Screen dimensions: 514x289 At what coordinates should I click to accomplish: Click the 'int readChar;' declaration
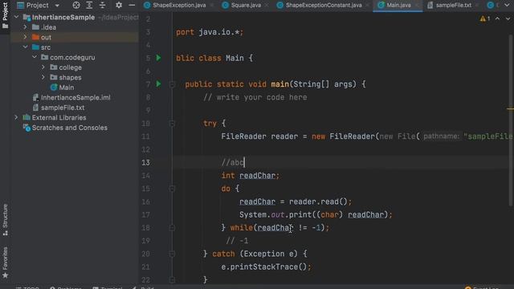[251, 176]
